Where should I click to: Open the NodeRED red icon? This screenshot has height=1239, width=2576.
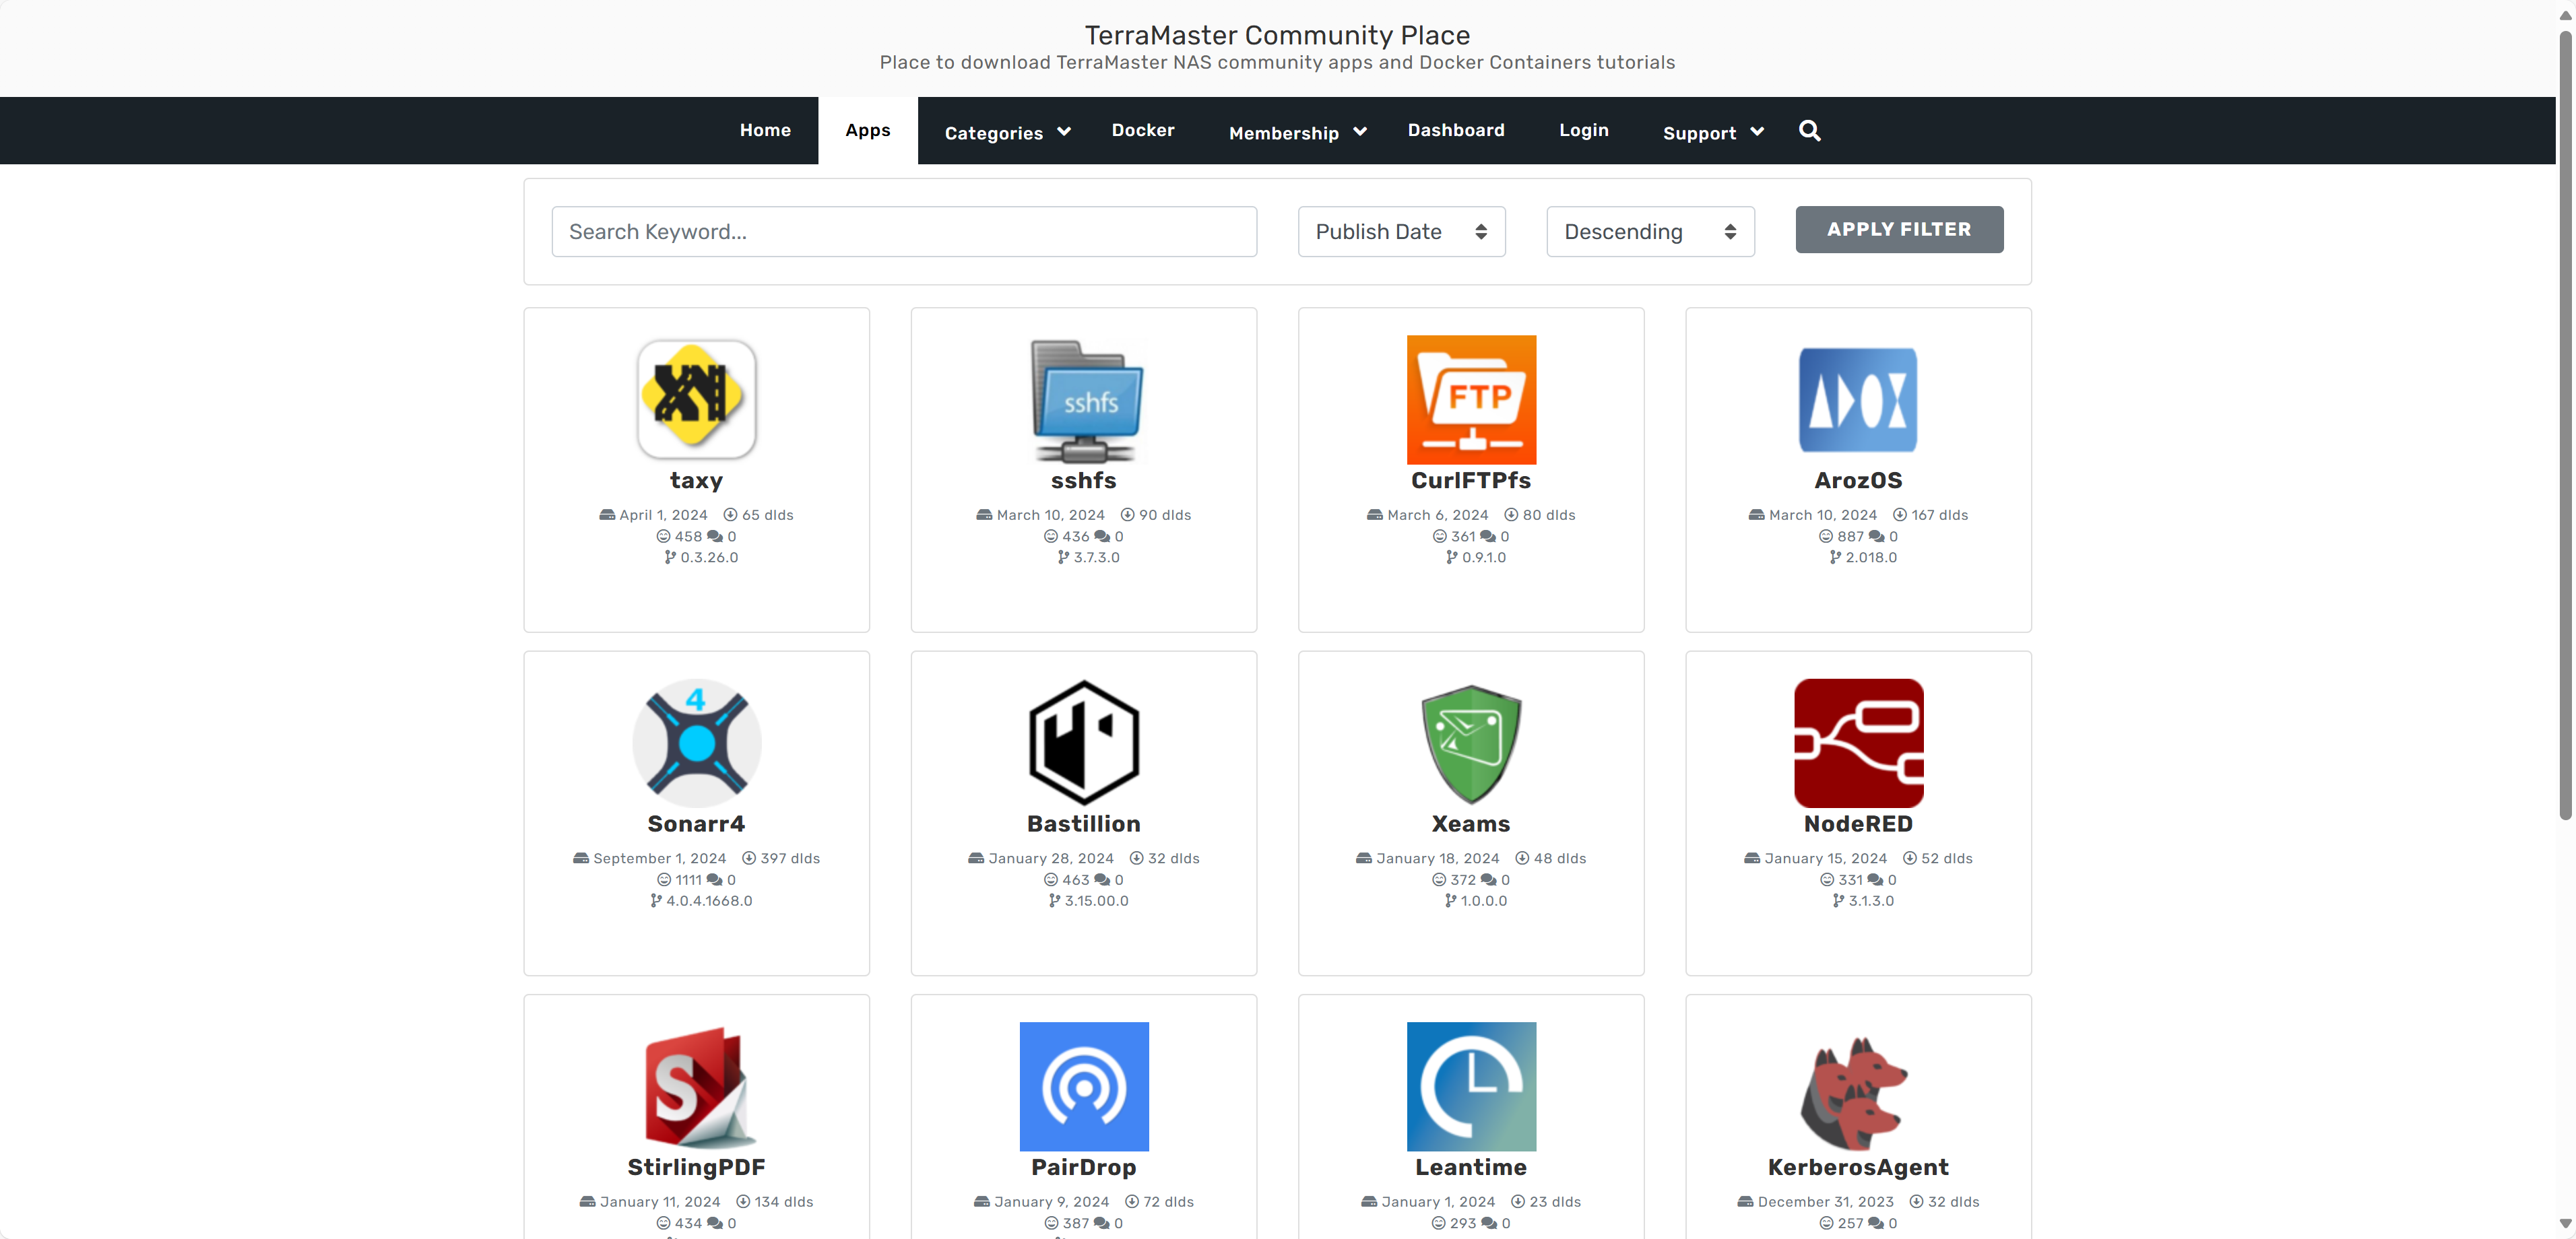coord(1858,743)
